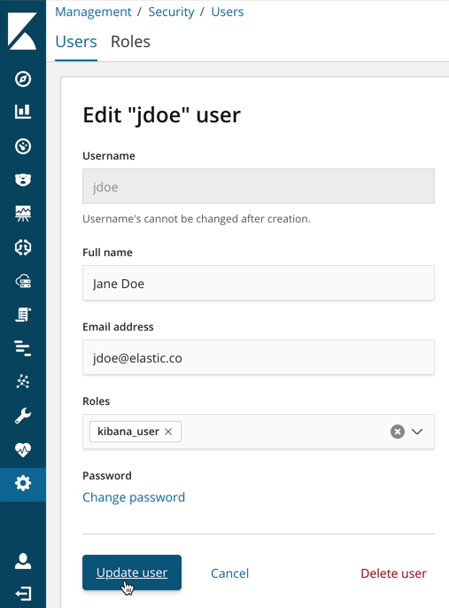Open Management via the gear icon
The image size is (449, 608).
click(23, 484)
